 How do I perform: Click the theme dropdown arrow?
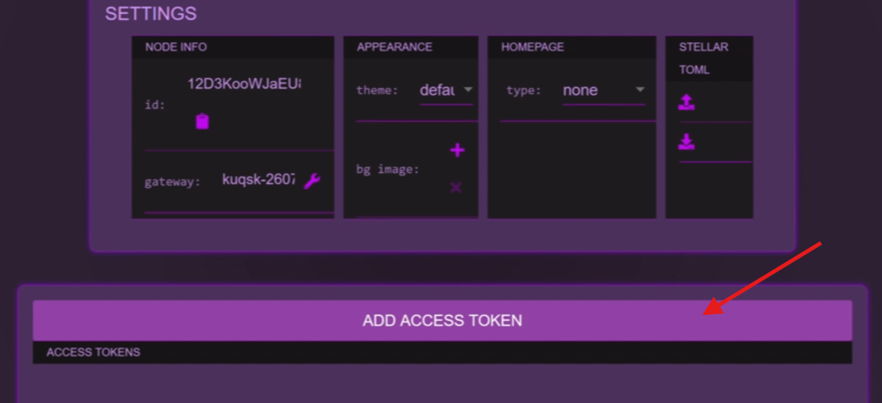coord(468,90)
